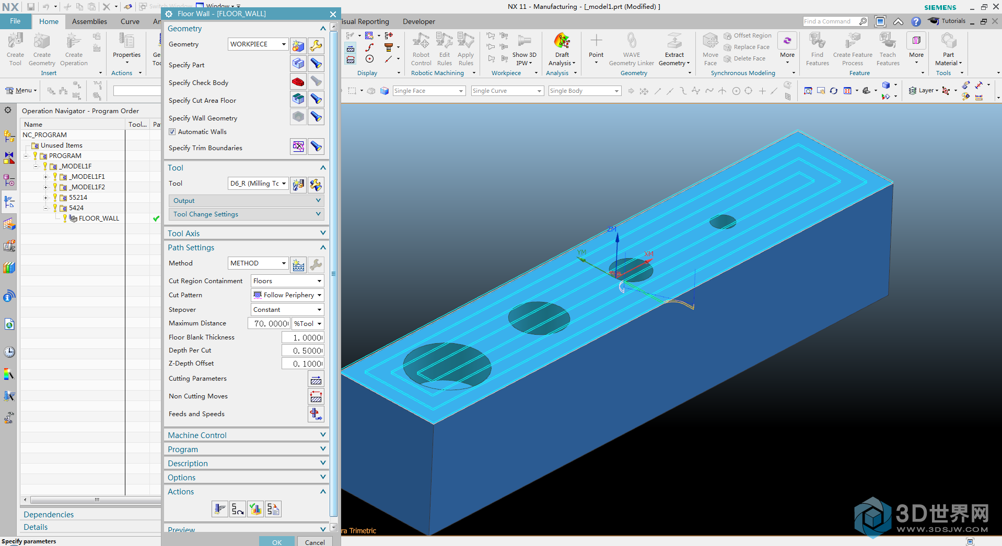Click the Specify Check Body red icon
1002x546 pixels.
[x=298, y=81]
